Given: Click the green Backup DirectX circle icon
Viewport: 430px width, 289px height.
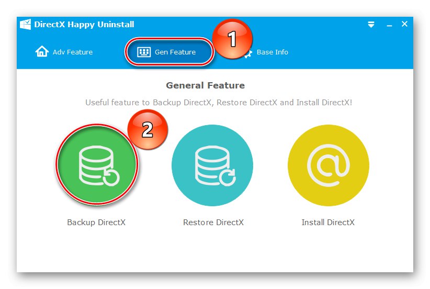Looking at the screenshot, I should point(97,165).
